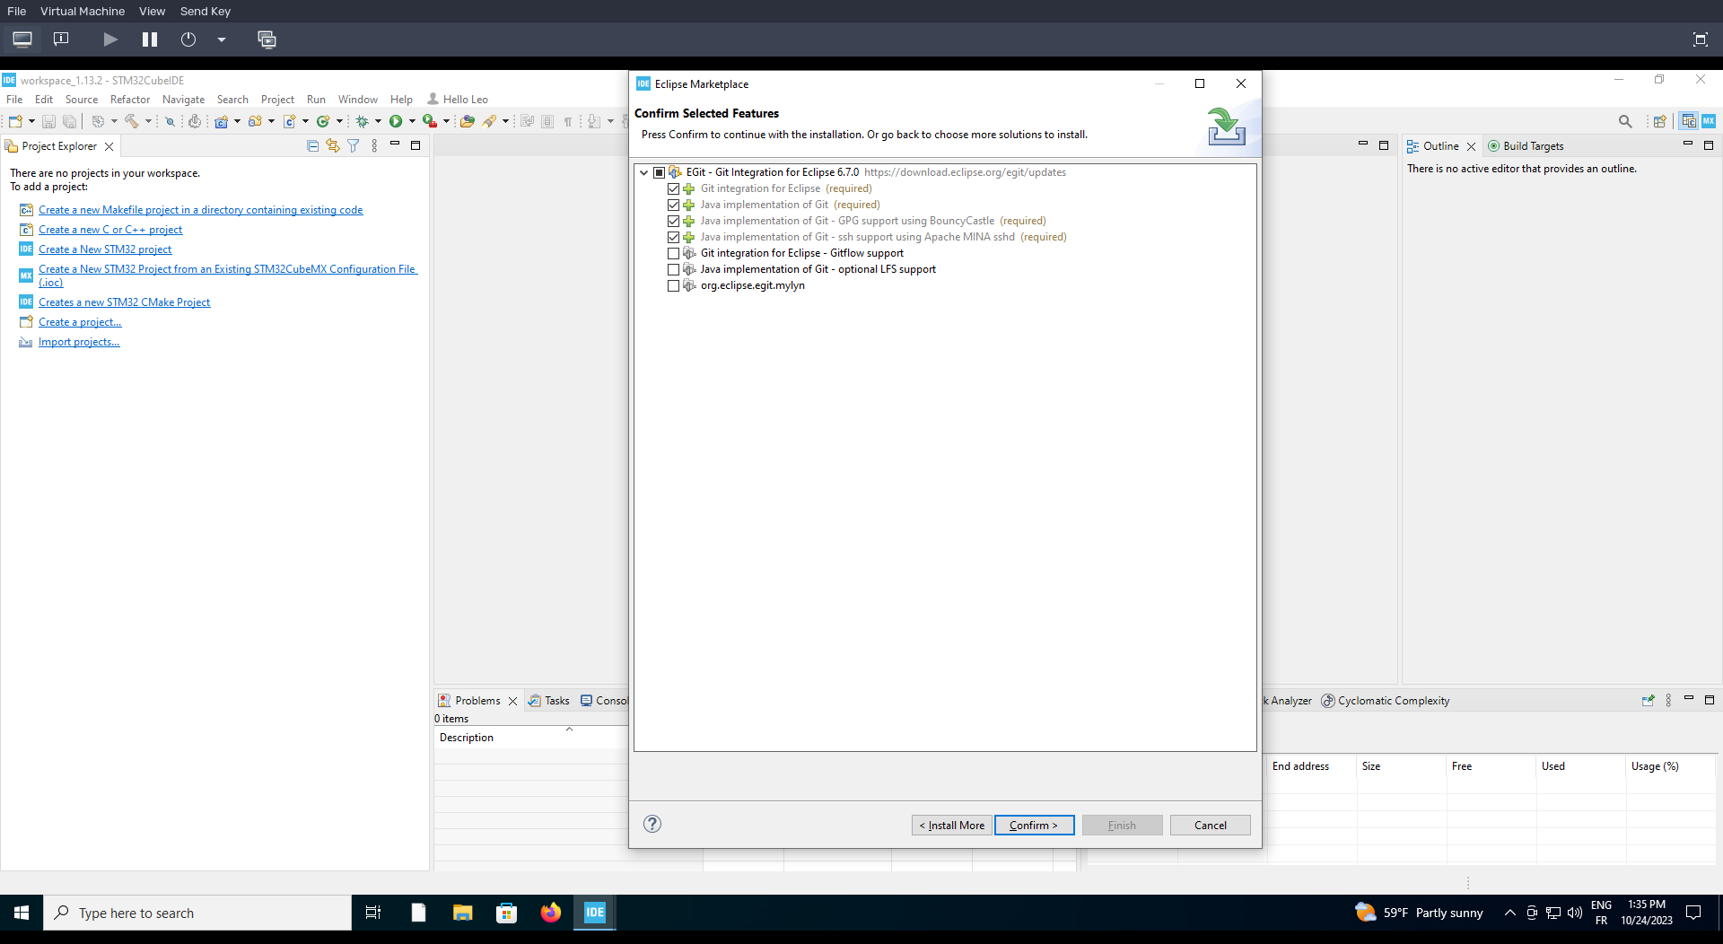1723x944 pixels.
Task: Click the VM power icon in top bar
Action: click(x=188, y=39)
